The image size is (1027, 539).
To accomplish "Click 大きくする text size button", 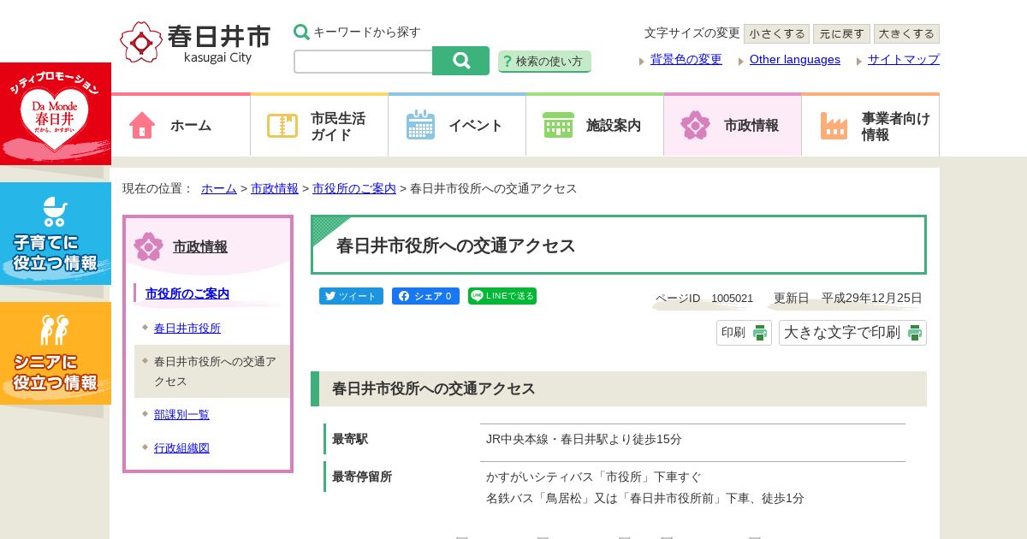I will pos(906,34).
